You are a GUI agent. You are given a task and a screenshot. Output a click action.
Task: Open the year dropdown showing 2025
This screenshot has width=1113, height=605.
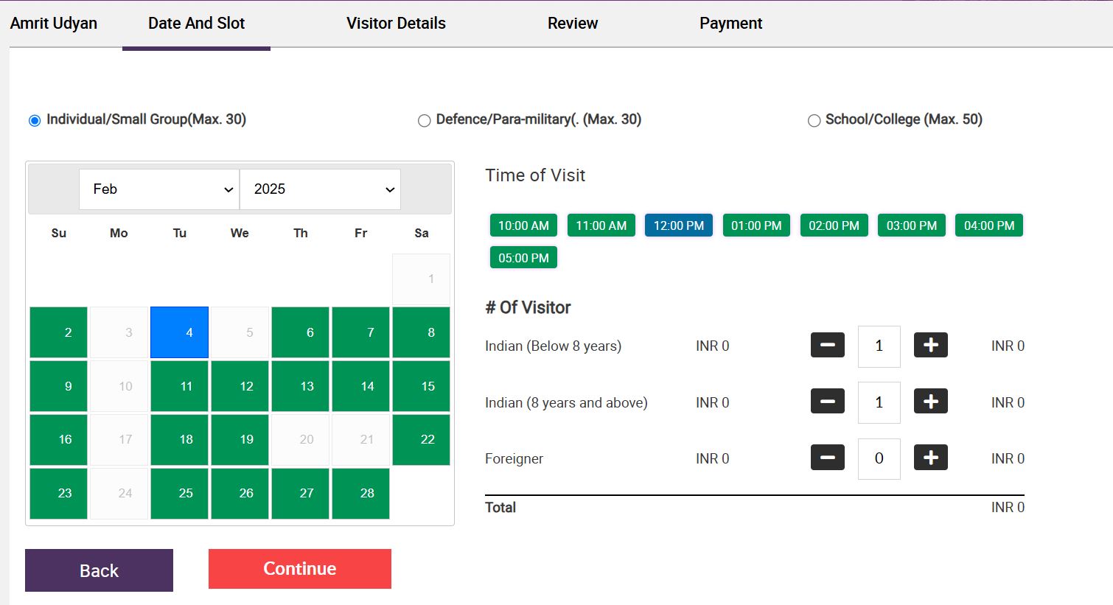(x=320, y=189)
